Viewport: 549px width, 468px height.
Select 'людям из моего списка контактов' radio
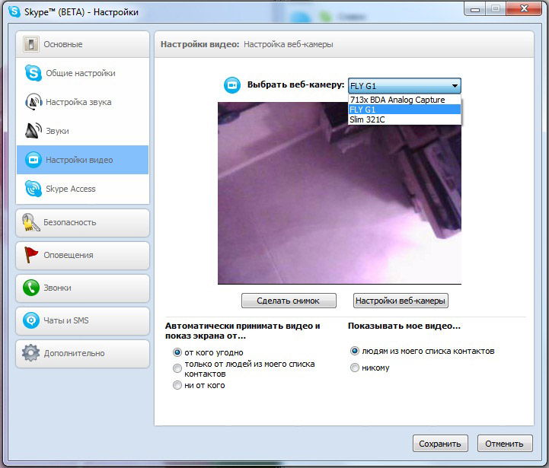(354, 351)
